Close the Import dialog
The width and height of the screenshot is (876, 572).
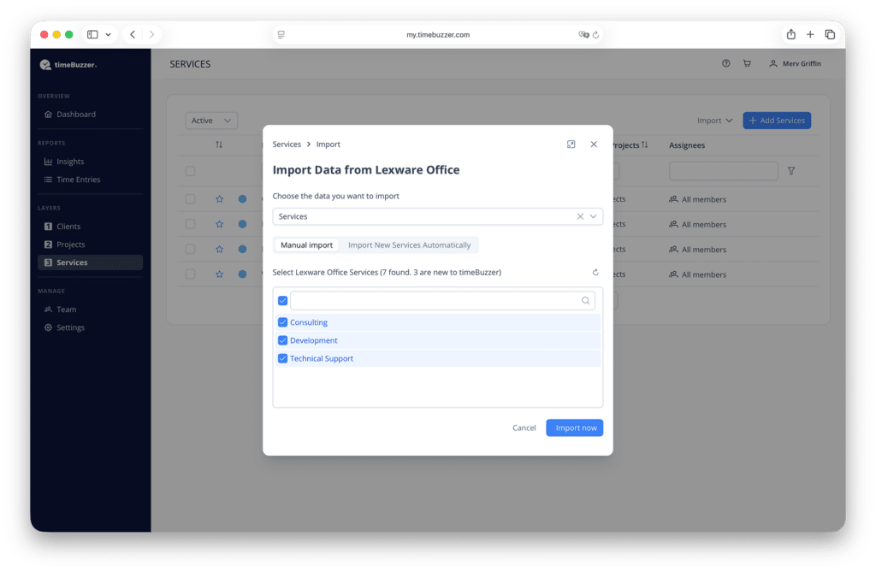click(x=594, y=144)
